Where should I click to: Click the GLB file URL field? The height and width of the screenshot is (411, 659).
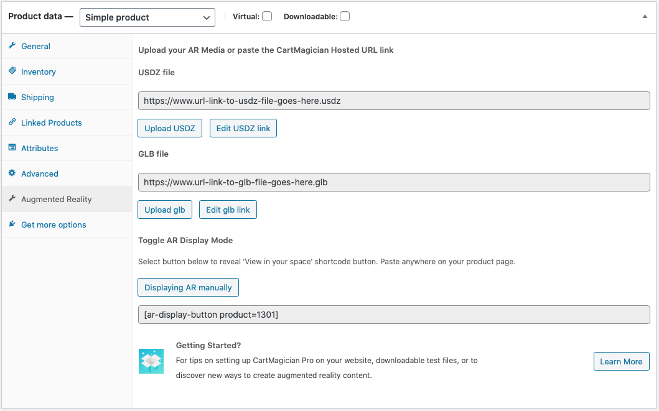(395, 182)
